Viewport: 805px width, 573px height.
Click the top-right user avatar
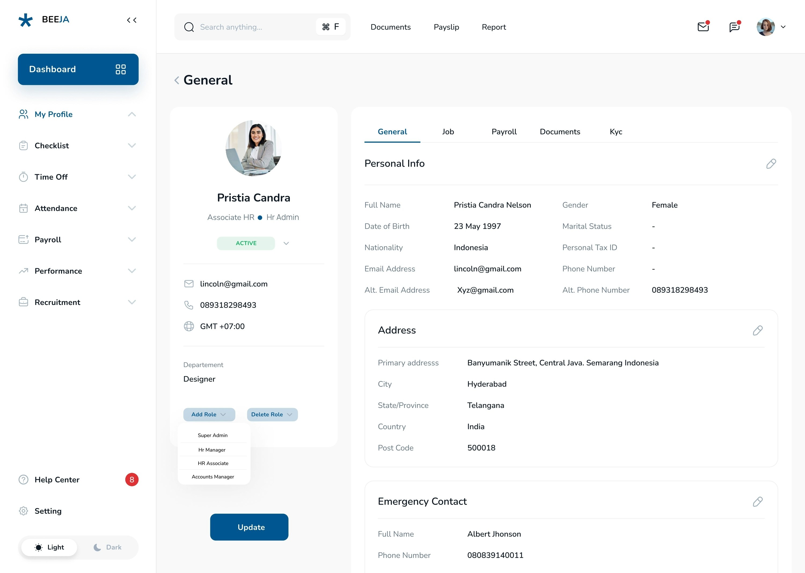(766, 27)
